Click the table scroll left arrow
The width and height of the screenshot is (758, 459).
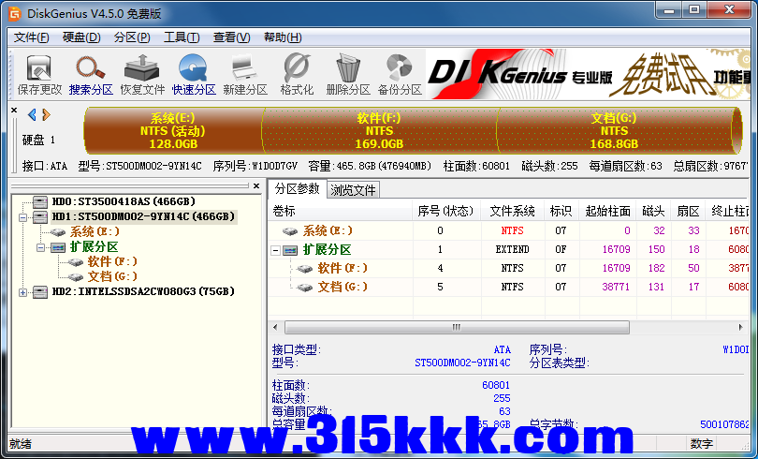[275, 328]
